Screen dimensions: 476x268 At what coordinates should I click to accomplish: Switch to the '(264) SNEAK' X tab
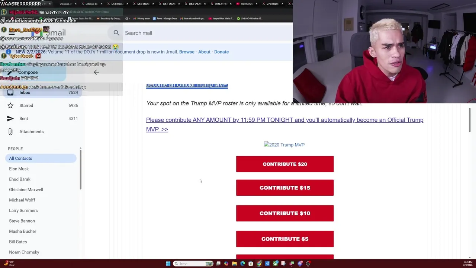click(143, 4)
